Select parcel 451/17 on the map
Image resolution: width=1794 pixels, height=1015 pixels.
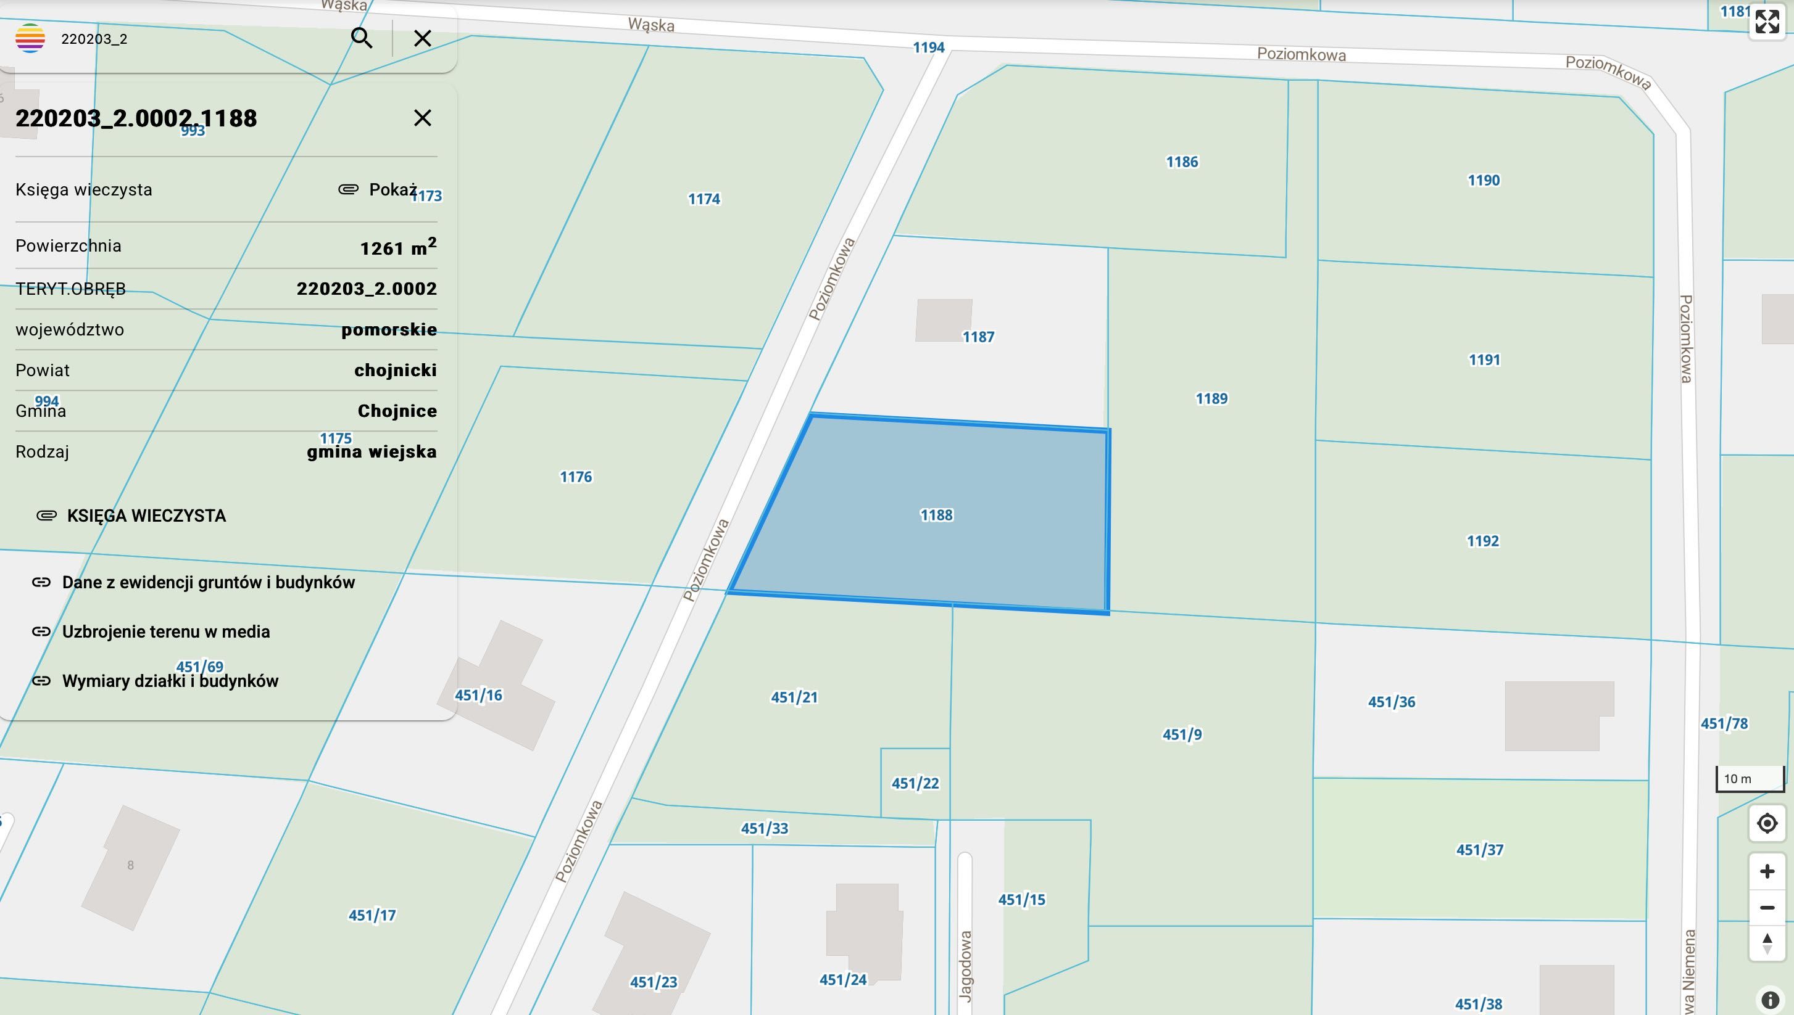(x=372, y=915)
